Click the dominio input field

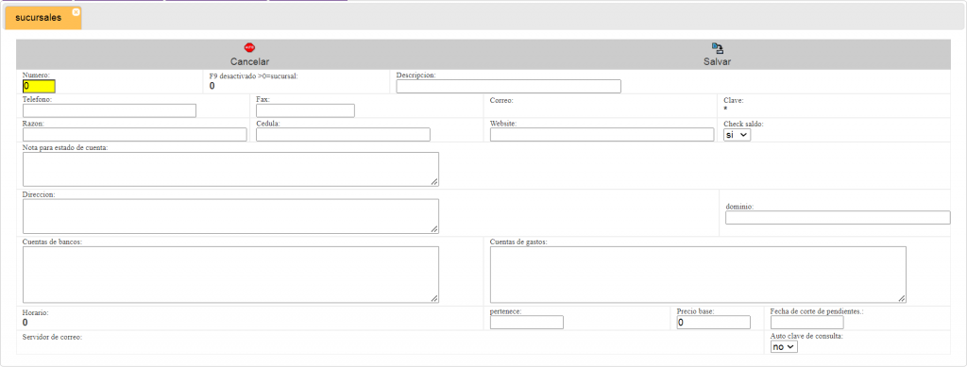click(x=838, y=217)
